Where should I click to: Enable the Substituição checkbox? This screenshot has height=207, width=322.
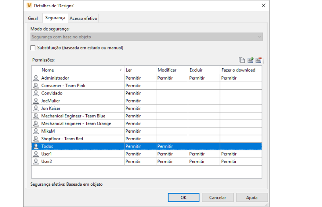point(33,48)
